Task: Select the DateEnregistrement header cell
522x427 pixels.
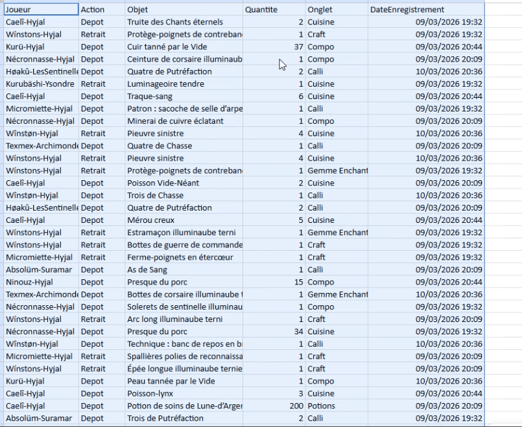Action: pyautogui.click(x=427, y=9)
